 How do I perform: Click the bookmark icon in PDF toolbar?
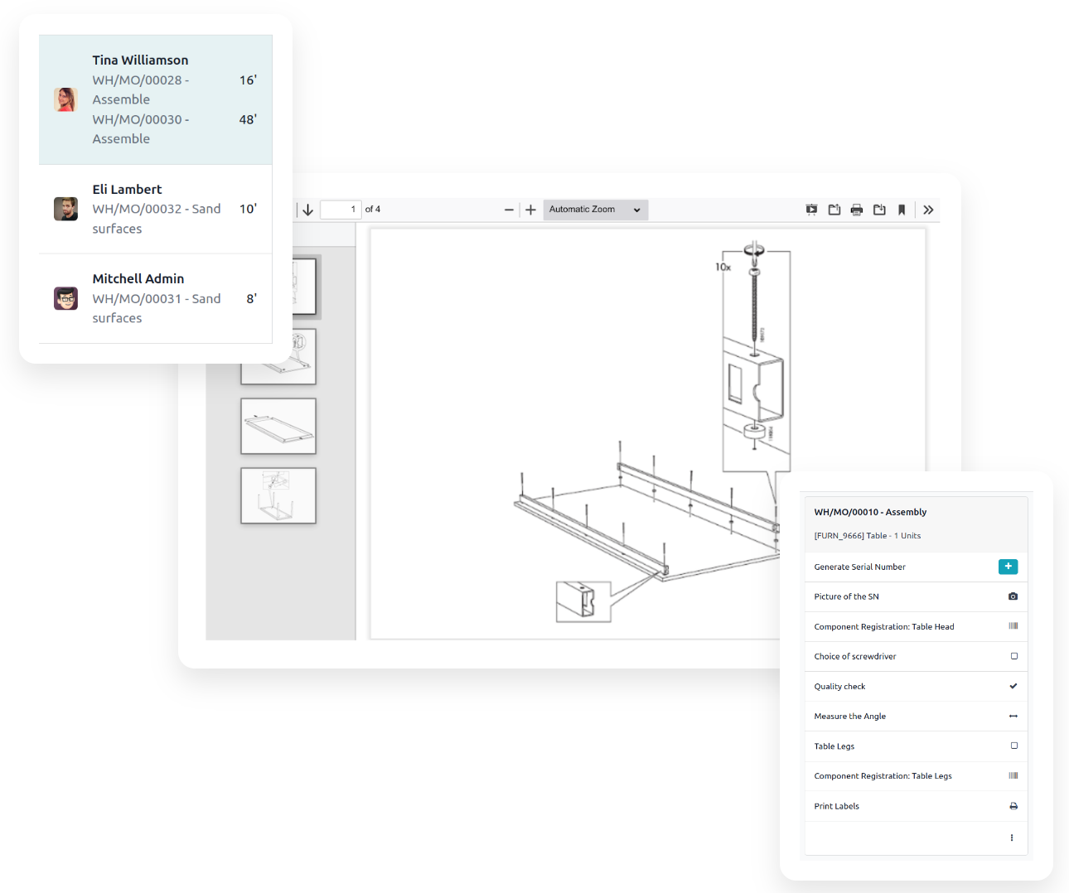902,210
